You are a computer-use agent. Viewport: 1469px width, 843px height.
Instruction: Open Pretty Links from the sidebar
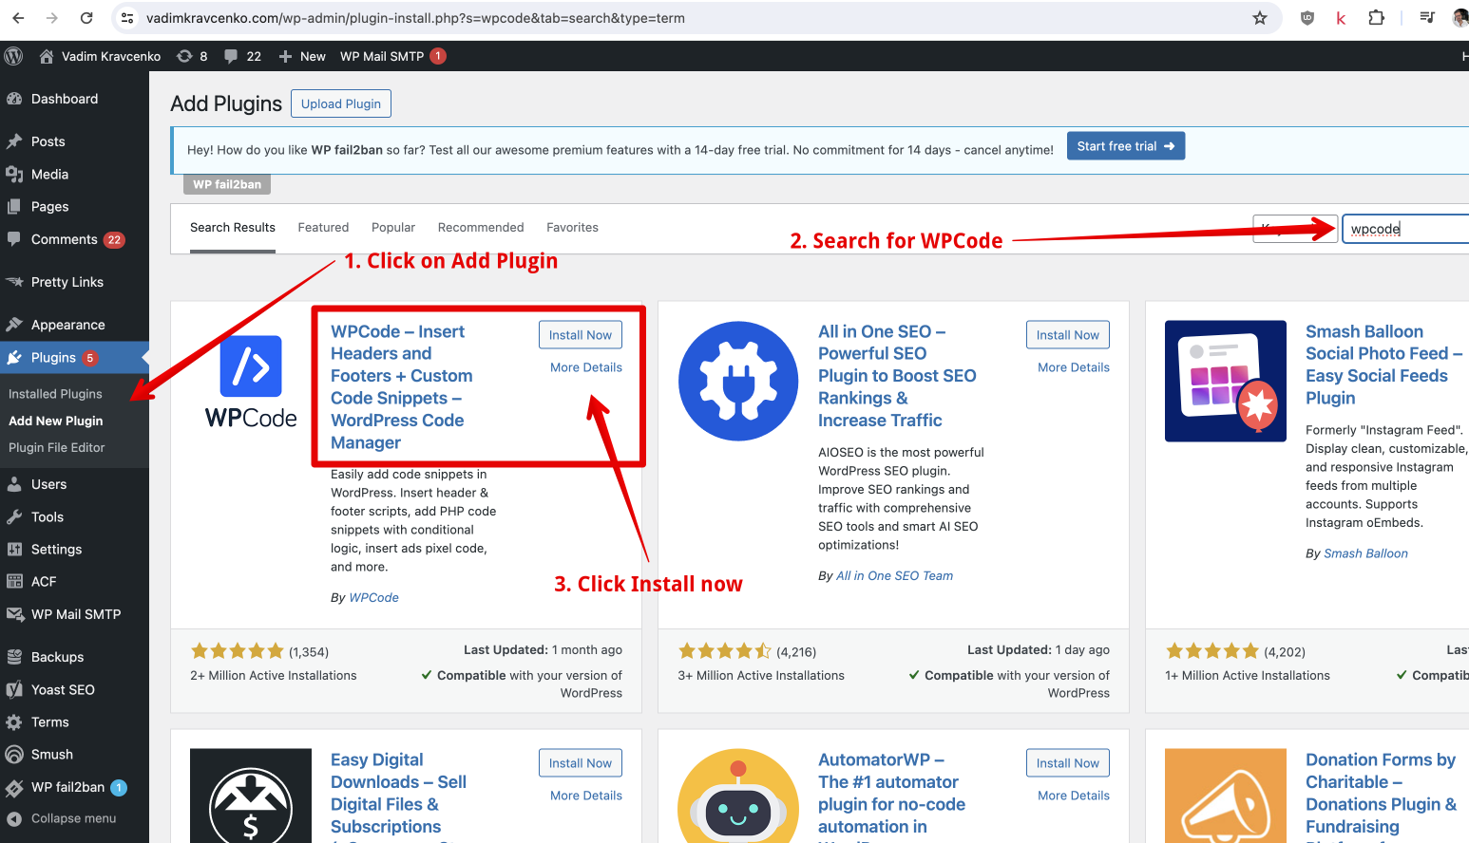[x=67, y=282]
